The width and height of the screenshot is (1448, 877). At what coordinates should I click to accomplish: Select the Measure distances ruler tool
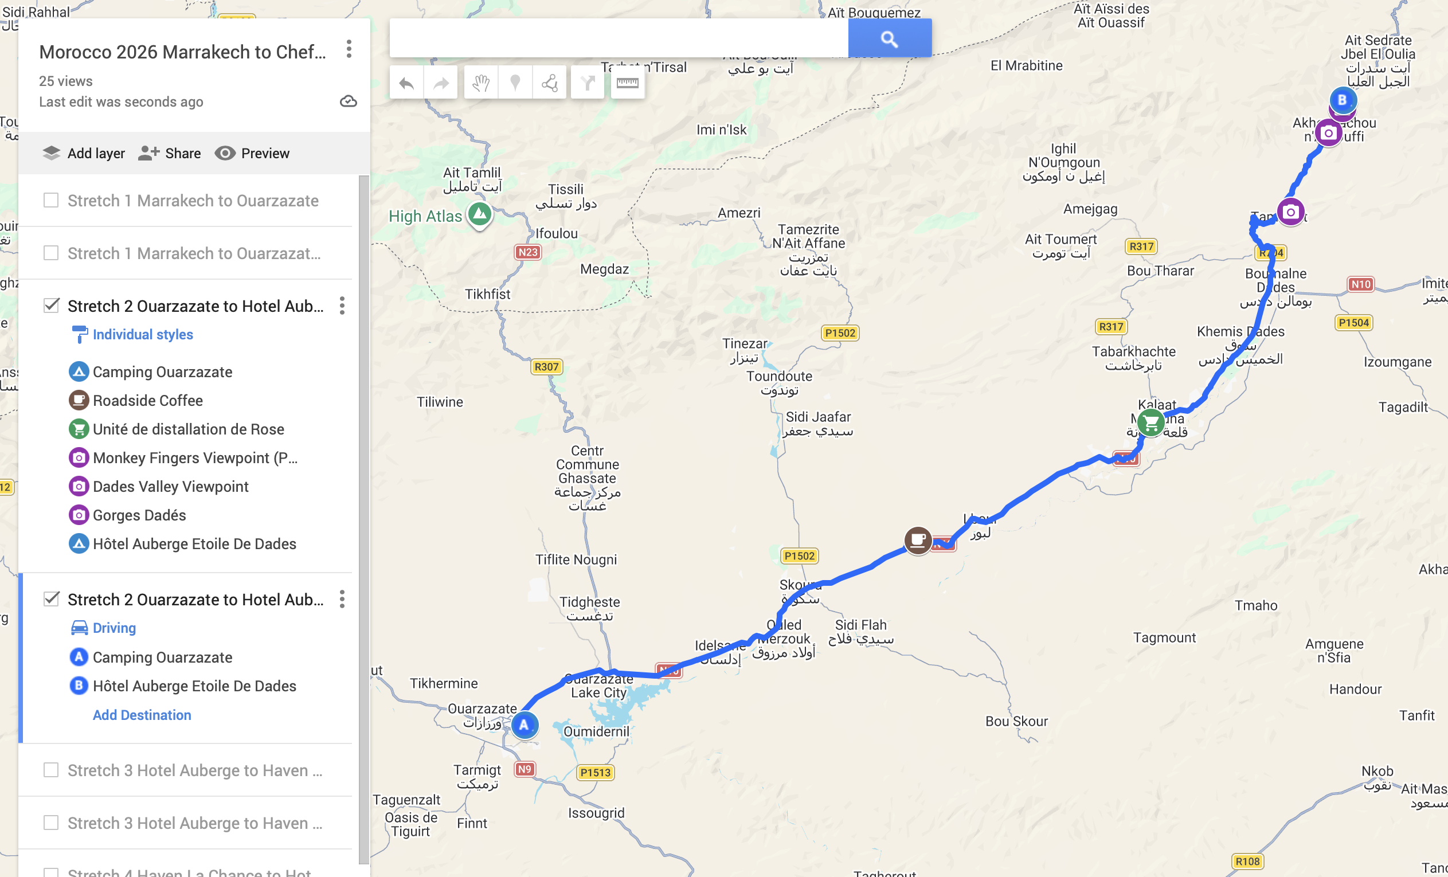click(628, 84)
